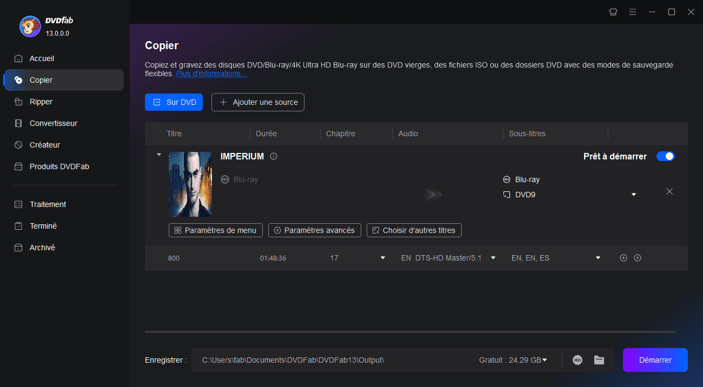703x387 pixels.
Task: Open the EN, EN, ES subtitles dropdown
Action: coord(598,258)
